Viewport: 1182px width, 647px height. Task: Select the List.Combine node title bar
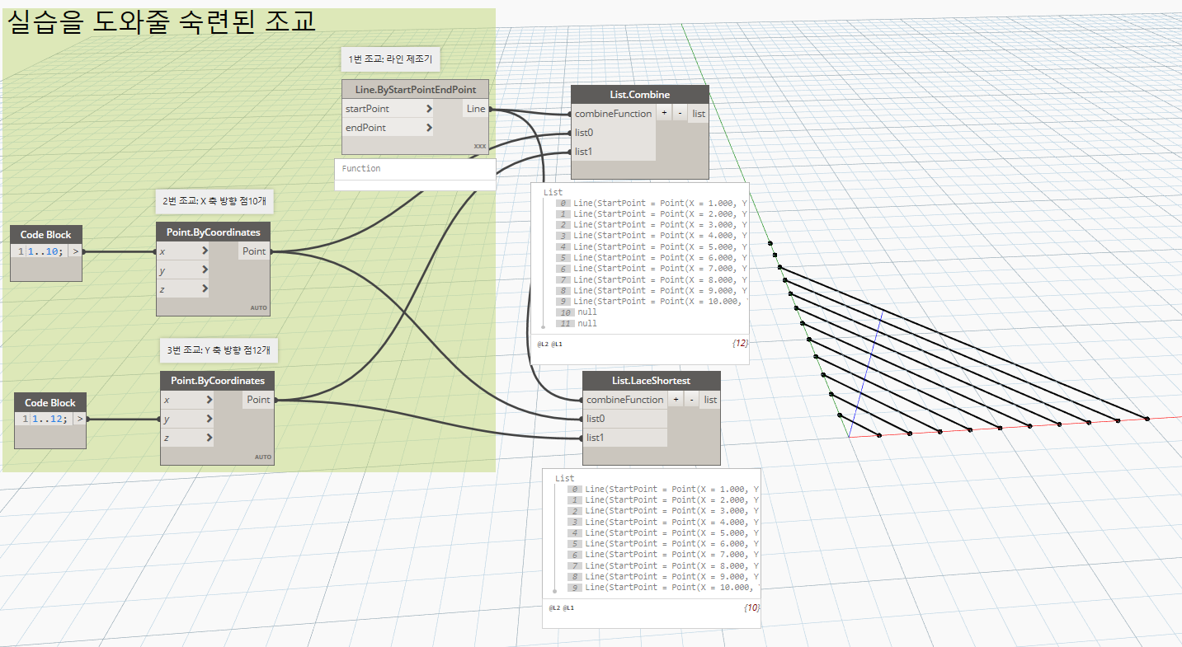(x=640, y=95)
